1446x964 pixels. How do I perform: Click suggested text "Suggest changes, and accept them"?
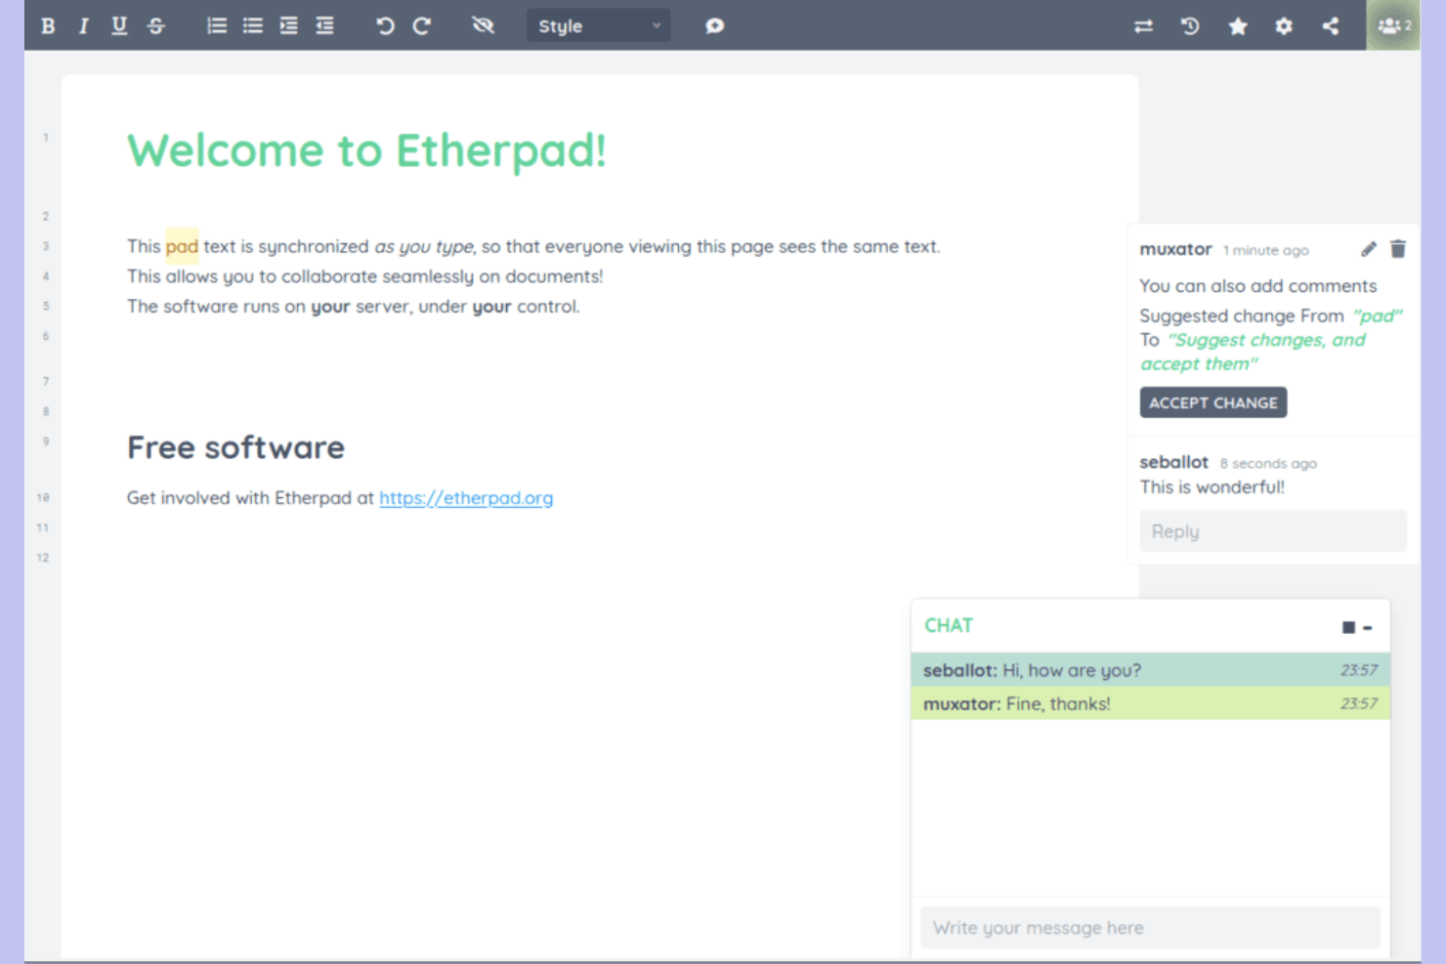[1254, 352]
